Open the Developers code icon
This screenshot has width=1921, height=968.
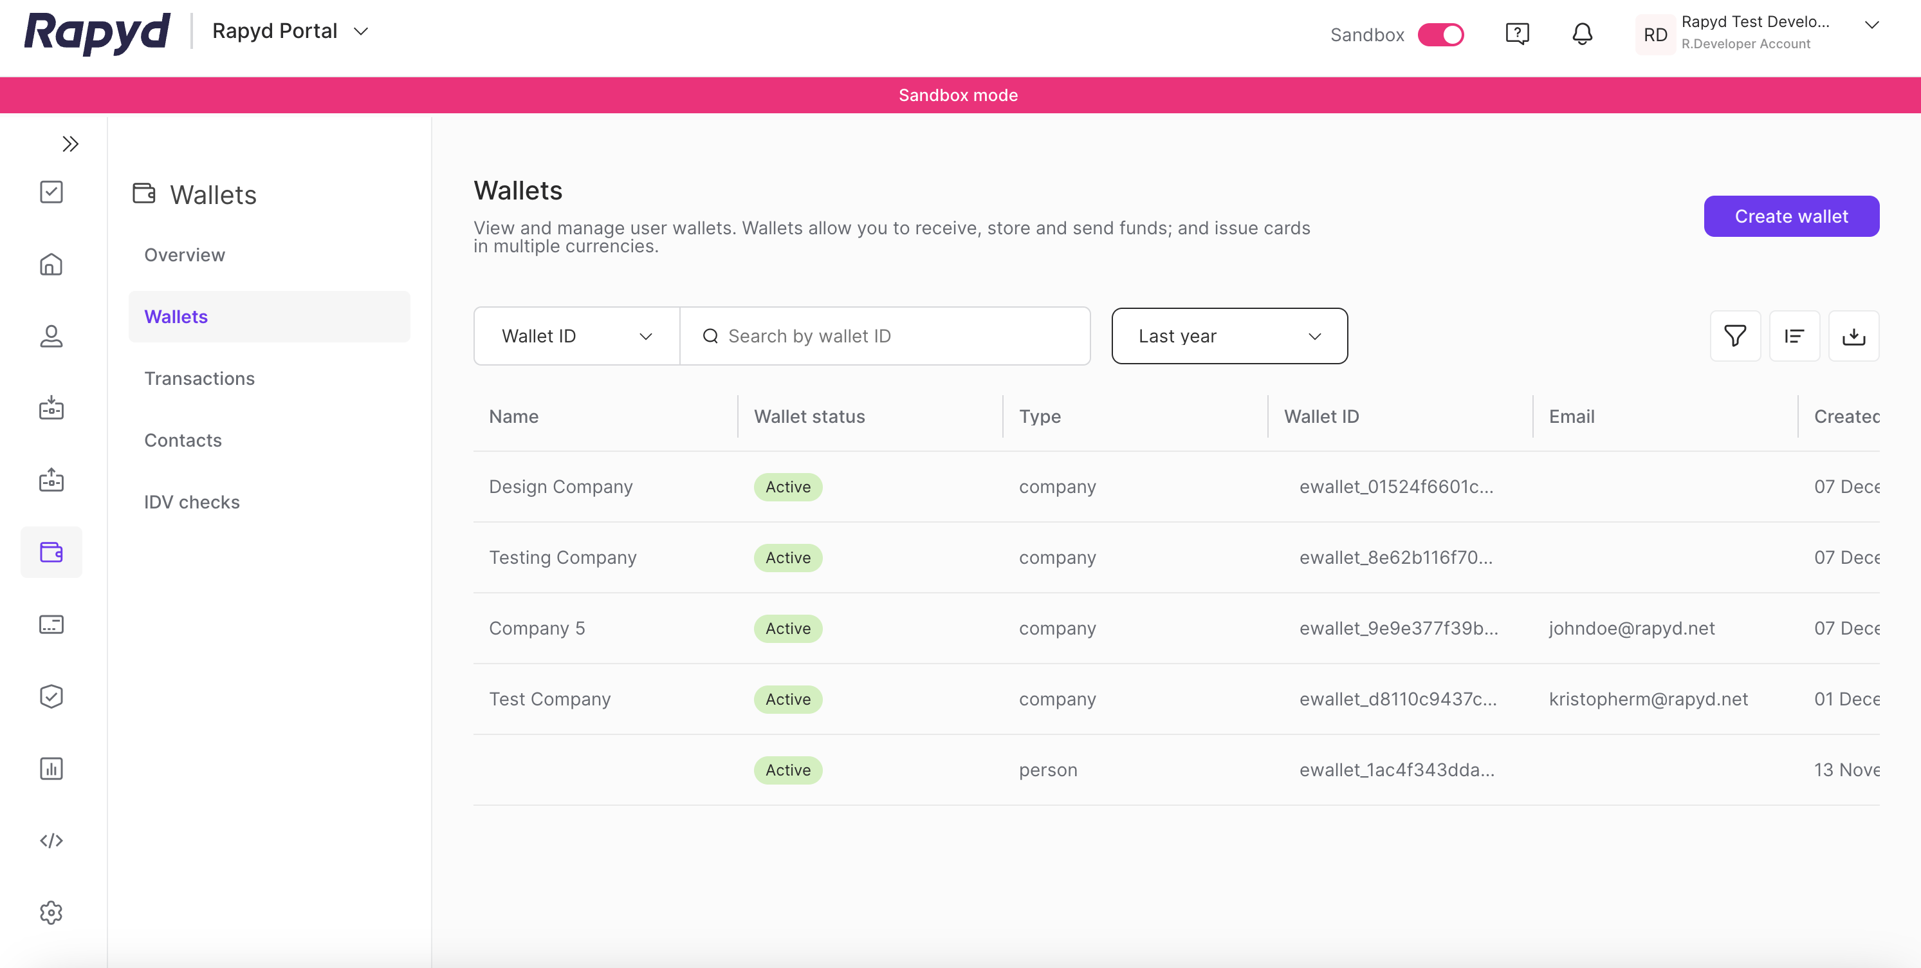(x=51, y=840)
